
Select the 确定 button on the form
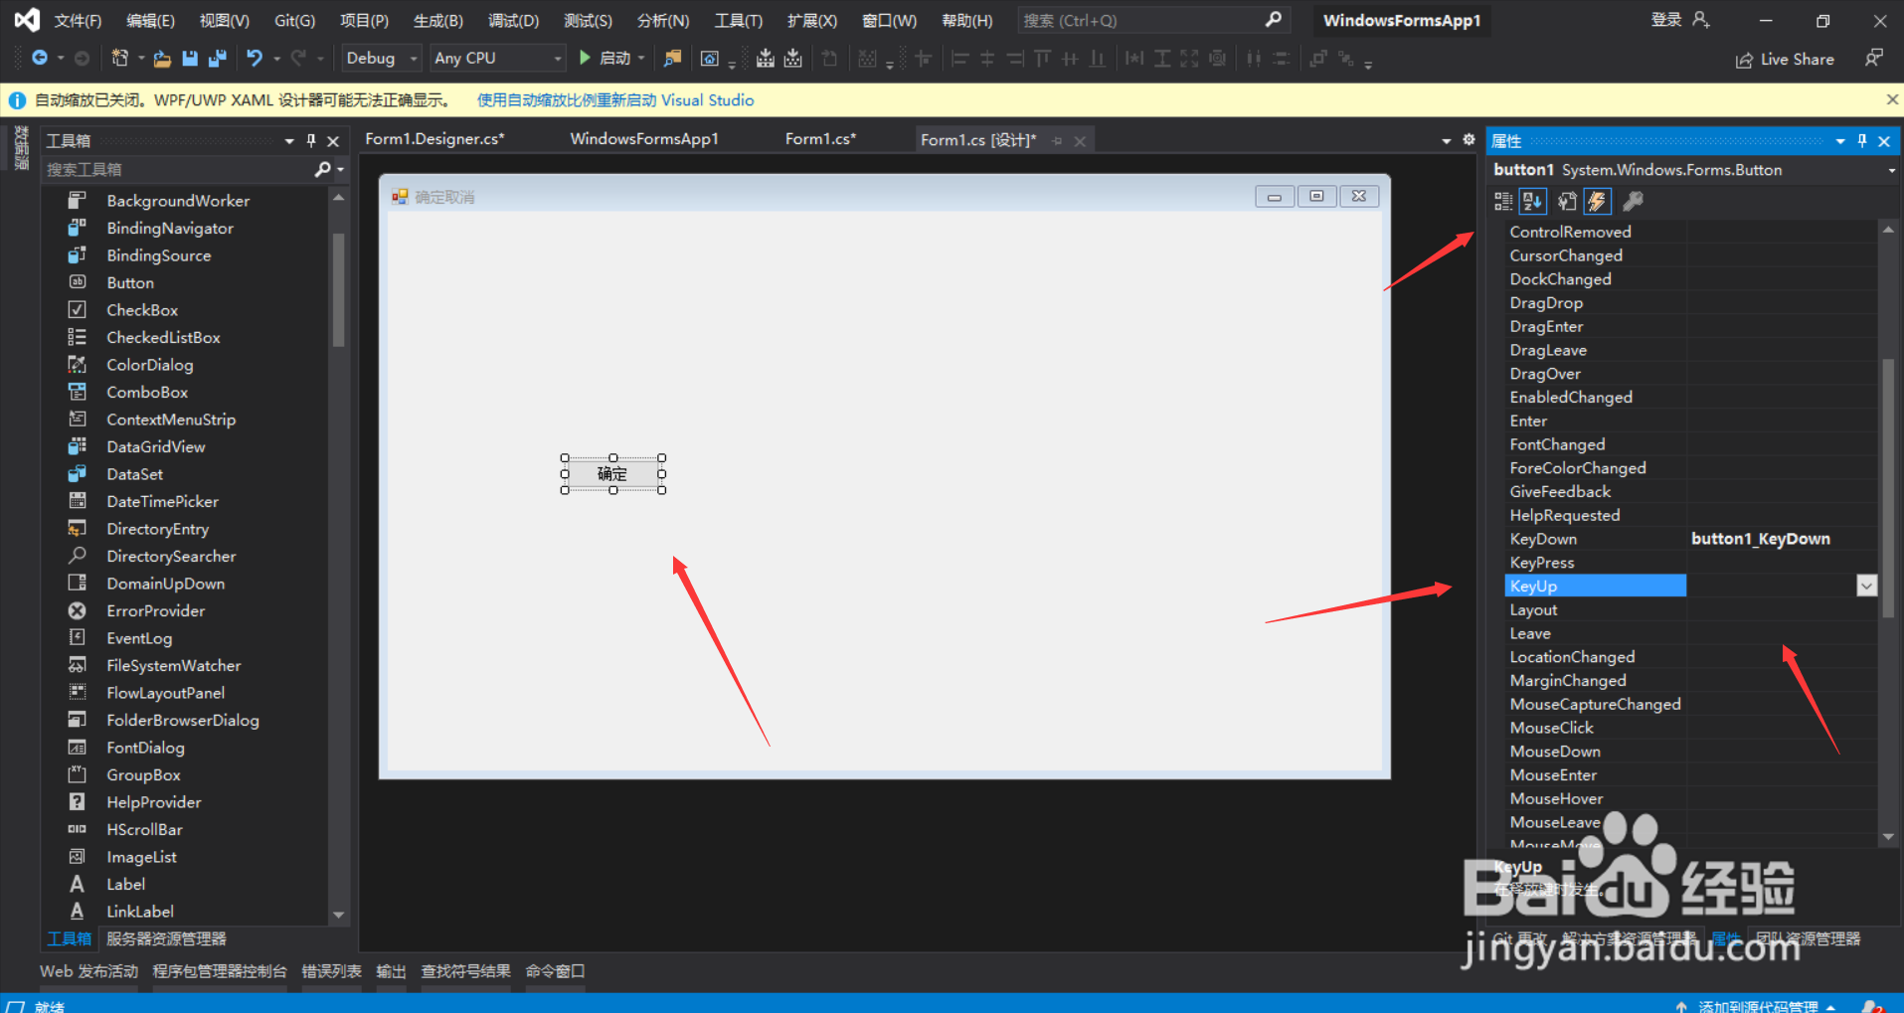pos(612,474)
